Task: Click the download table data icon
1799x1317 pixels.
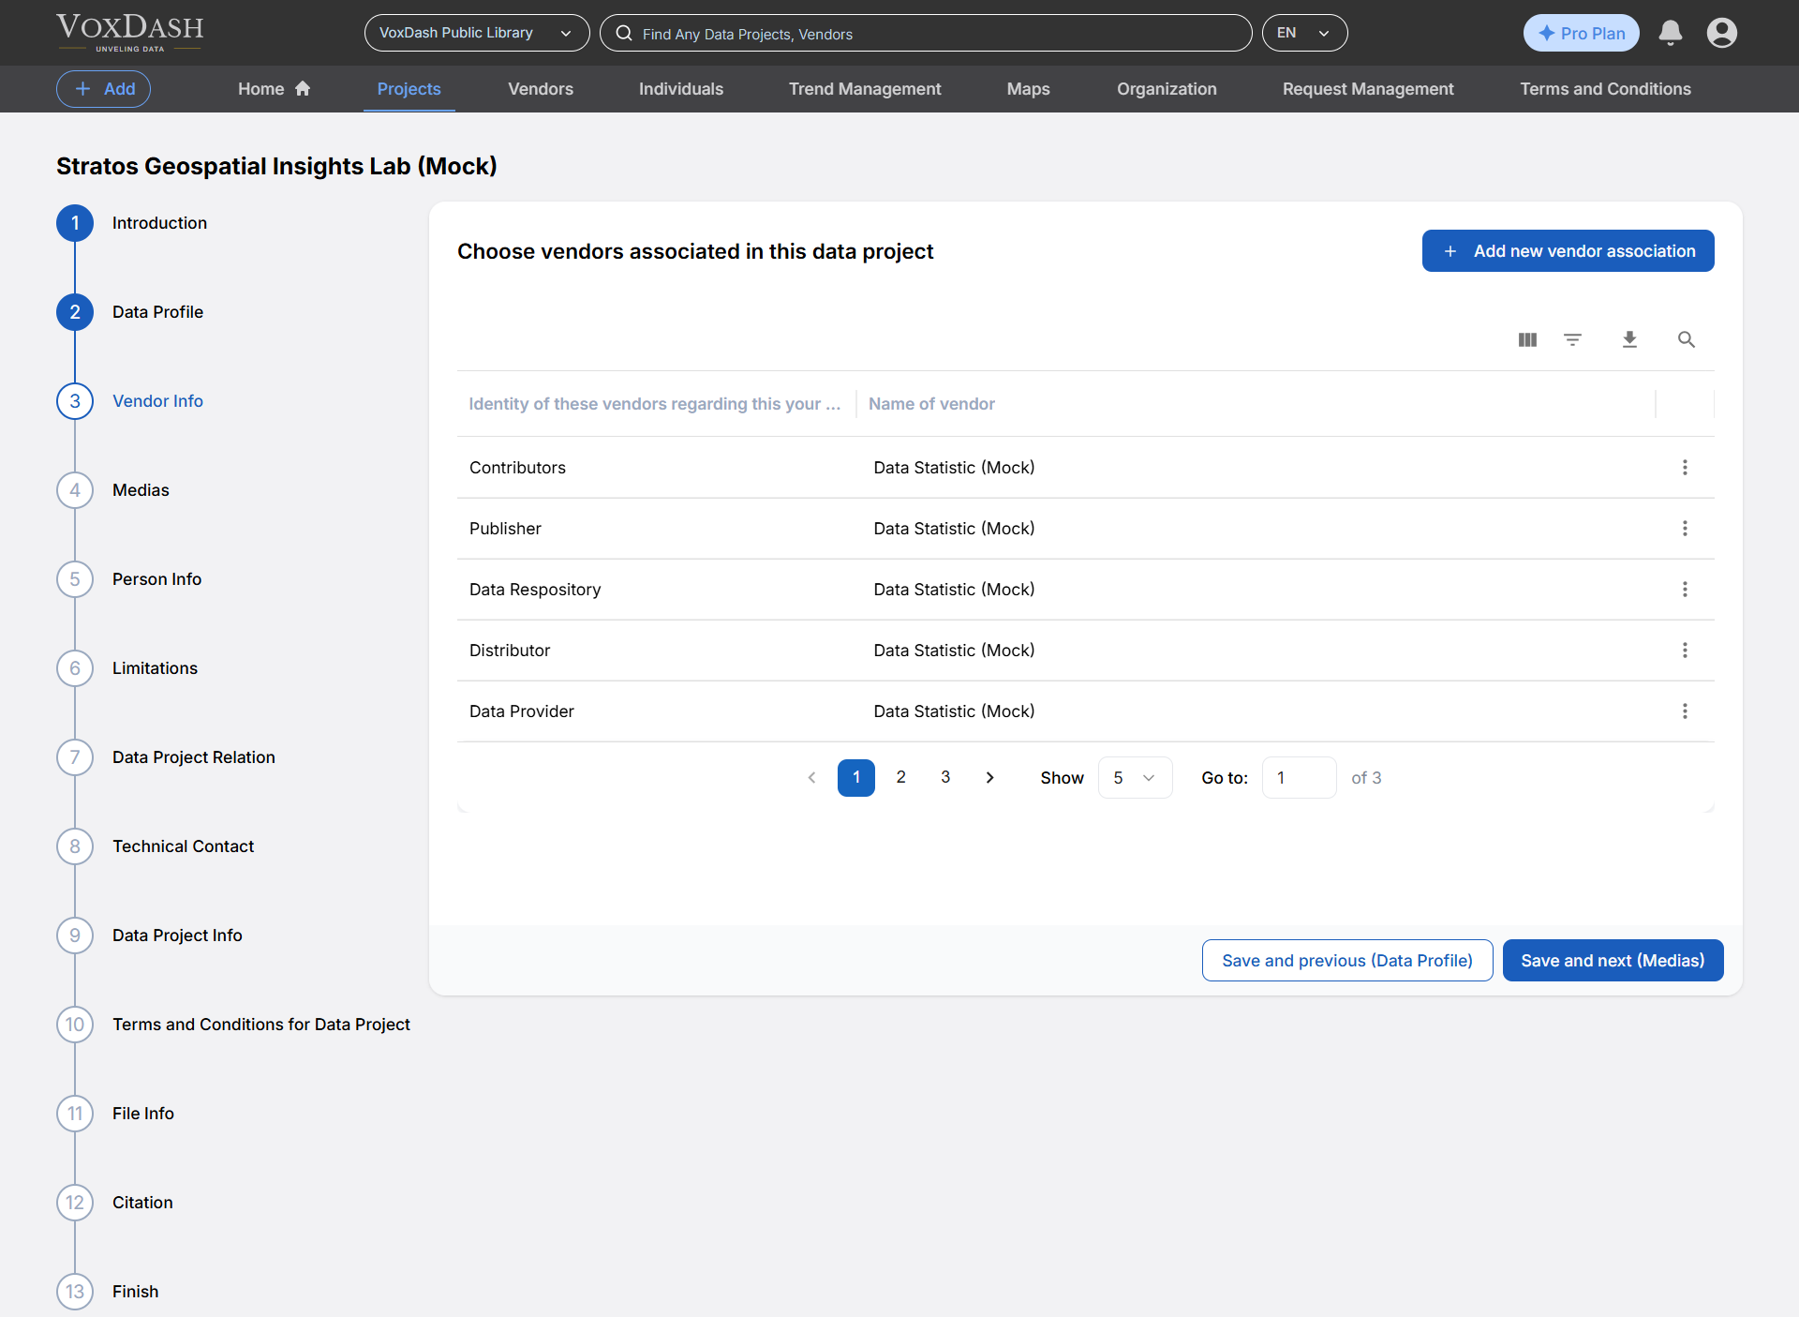Action: pos(1629,339)
